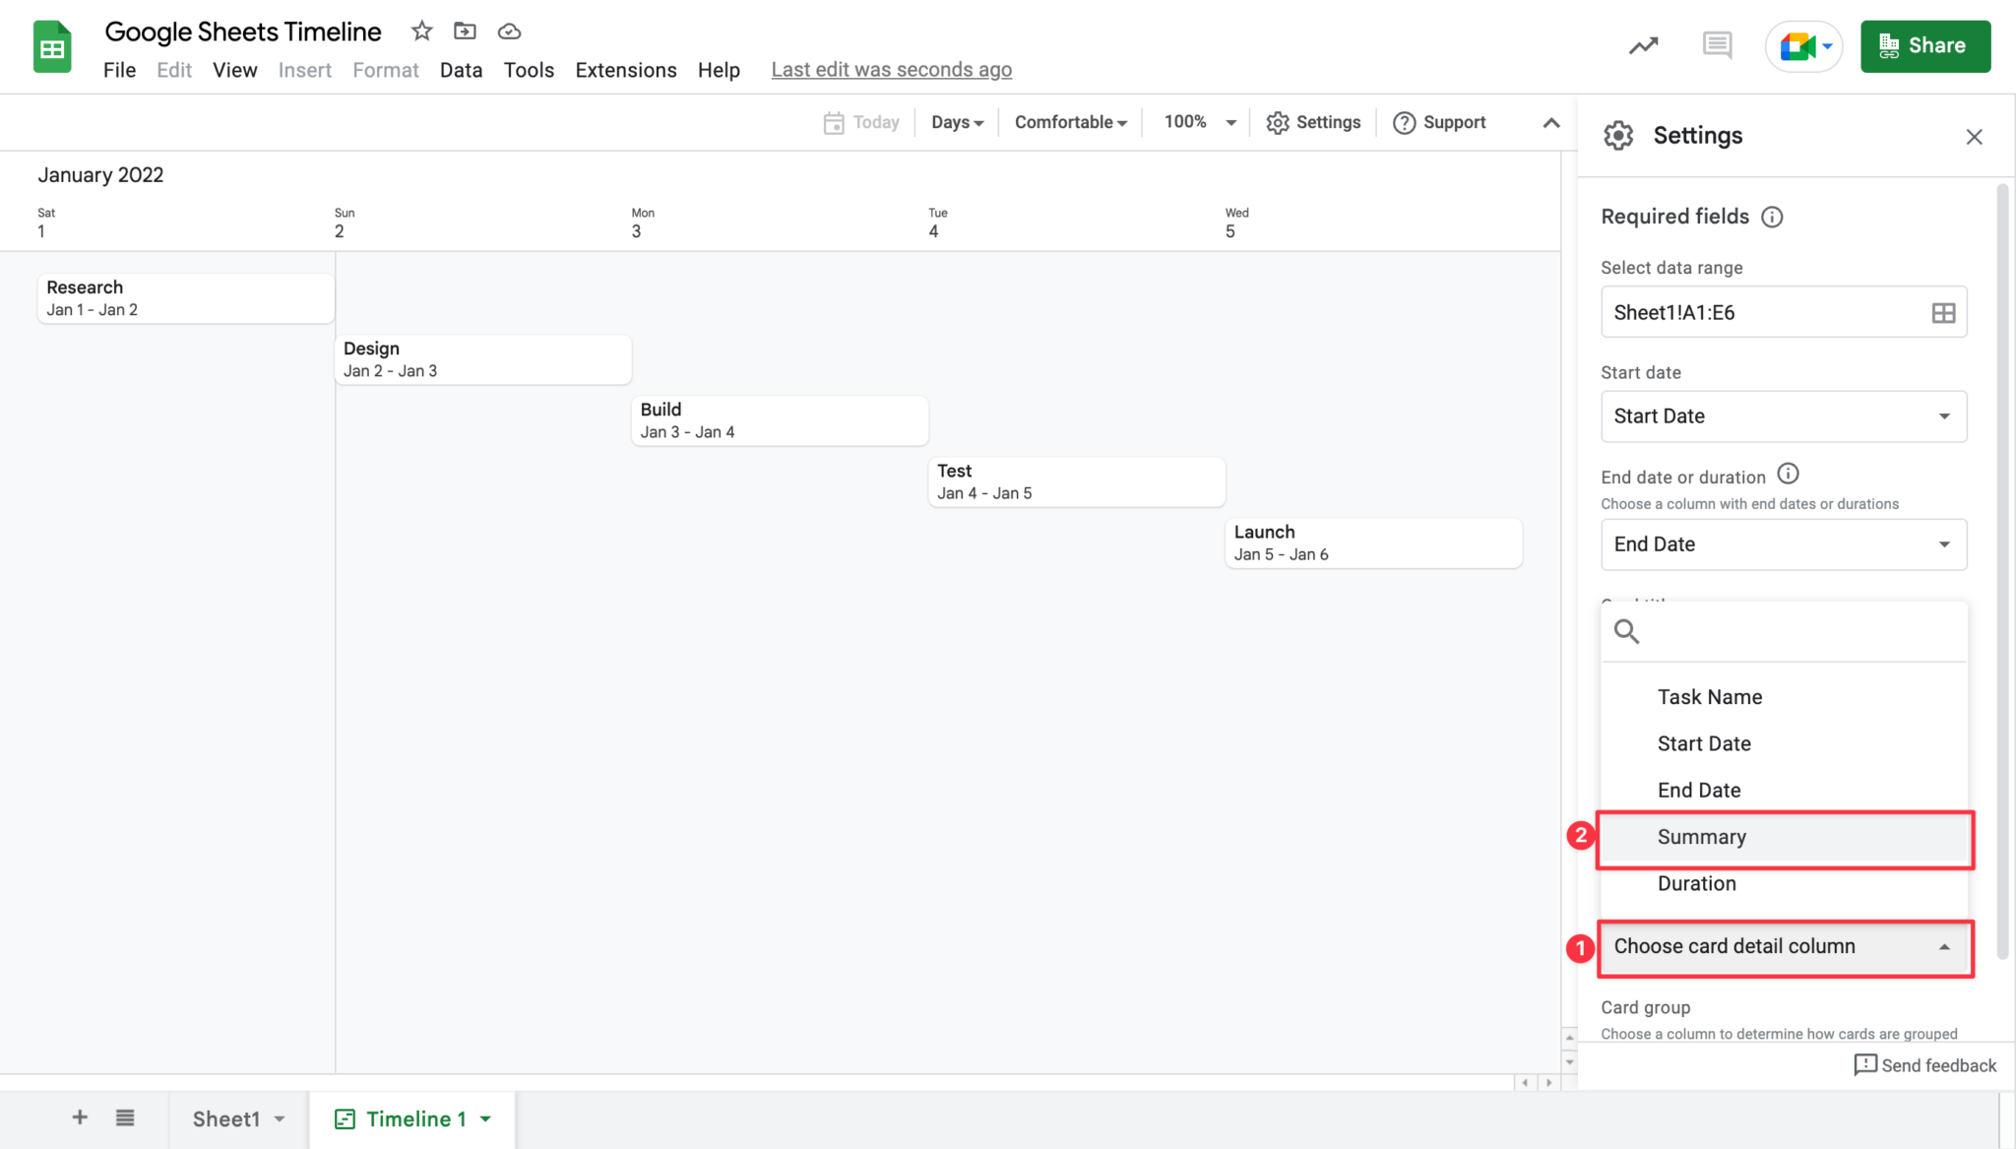The height and width of the screenshot is (1149, 2016).
Task: Star the Google Sheets Timeline document
Action: click(421, 32)
